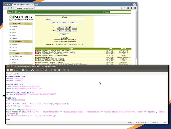Open the To month 9 dropdown
This screenshot has height=129, width=171.
[x=68, y=27]
